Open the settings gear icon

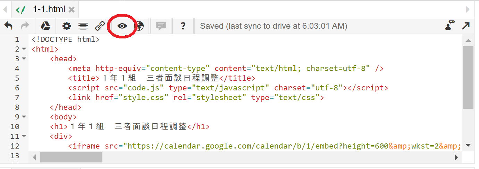coord(66,26)
